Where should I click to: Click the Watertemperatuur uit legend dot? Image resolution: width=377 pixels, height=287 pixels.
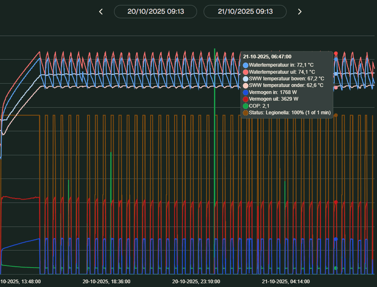(x=246, y=72)
